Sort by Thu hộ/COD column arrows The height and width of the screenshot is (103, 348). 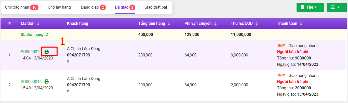(257, 24)
